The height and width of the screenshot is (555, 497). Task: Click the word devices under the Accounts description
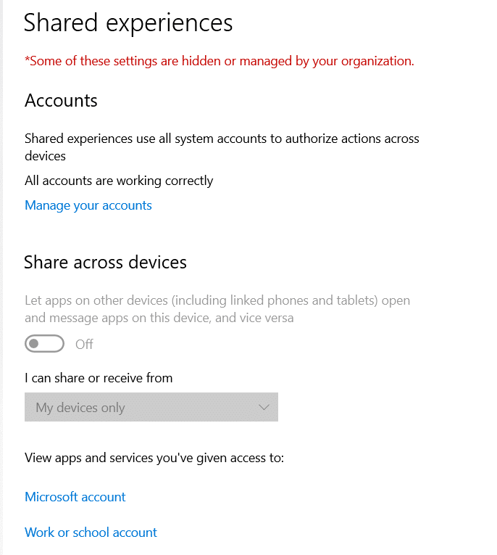[x=45, y=156]
